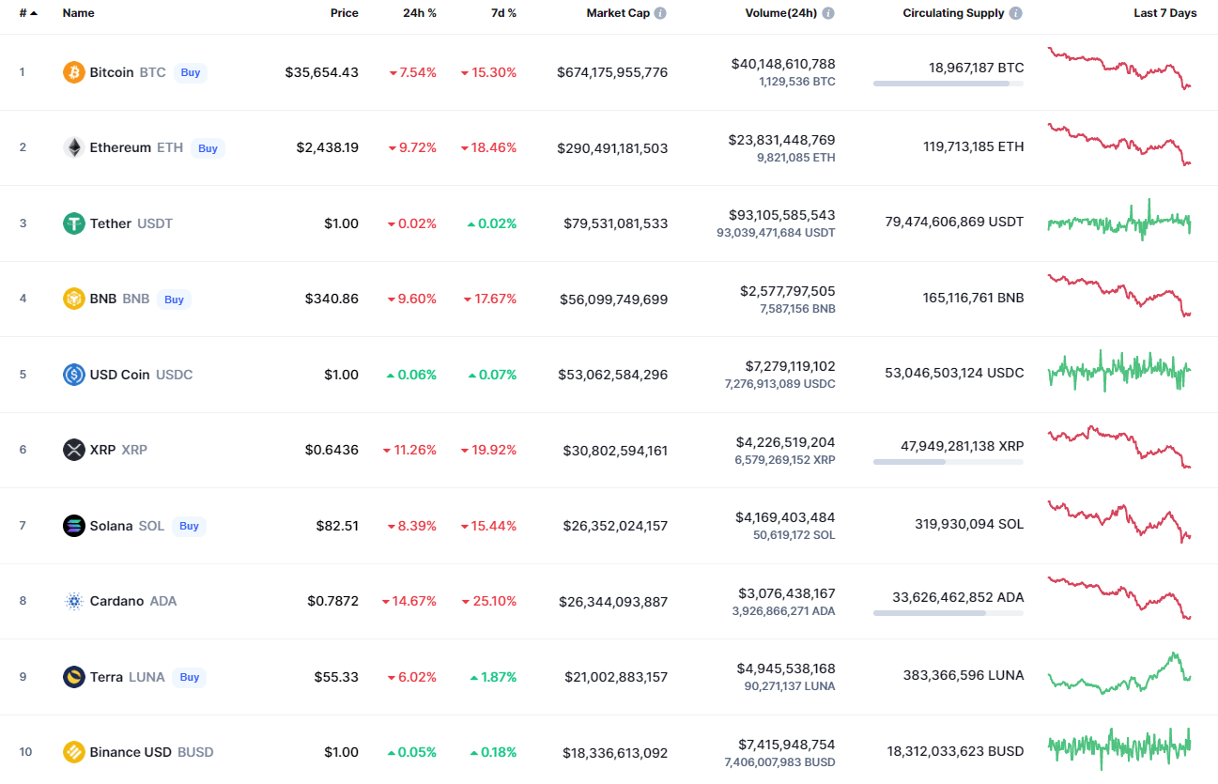Open the Market Cap info tooltip icon
Image resolution: width=1218 pixels, height=784 pixels.
660,13
